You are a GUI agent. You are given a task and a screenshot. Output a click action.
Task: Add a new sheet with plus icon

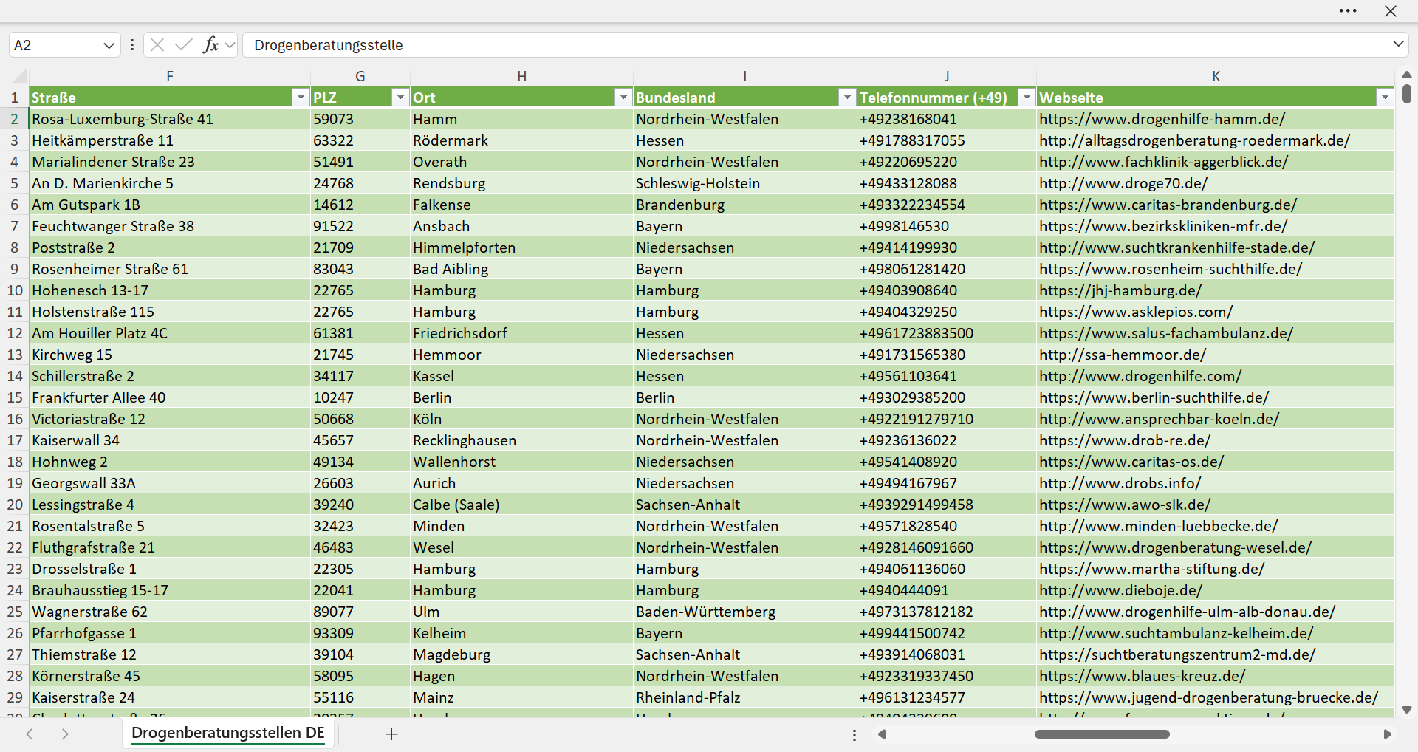tap(391, 734)
